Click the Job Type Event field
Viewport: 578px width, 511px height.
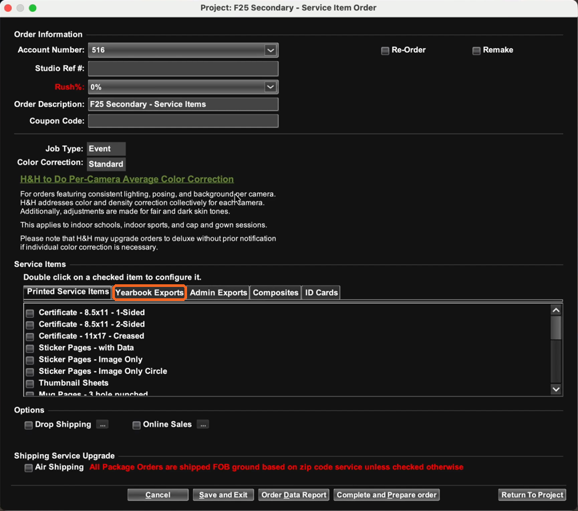(x=106, y=148)
